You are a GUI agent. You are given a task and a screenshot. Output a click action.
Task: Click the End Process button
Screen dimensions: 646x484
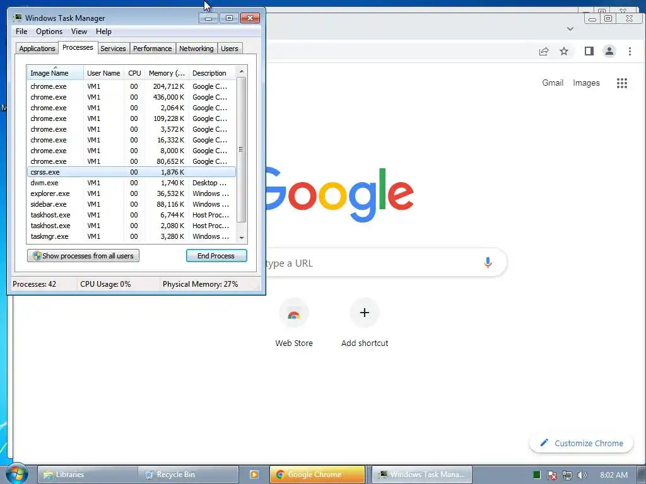pos(216,256)
